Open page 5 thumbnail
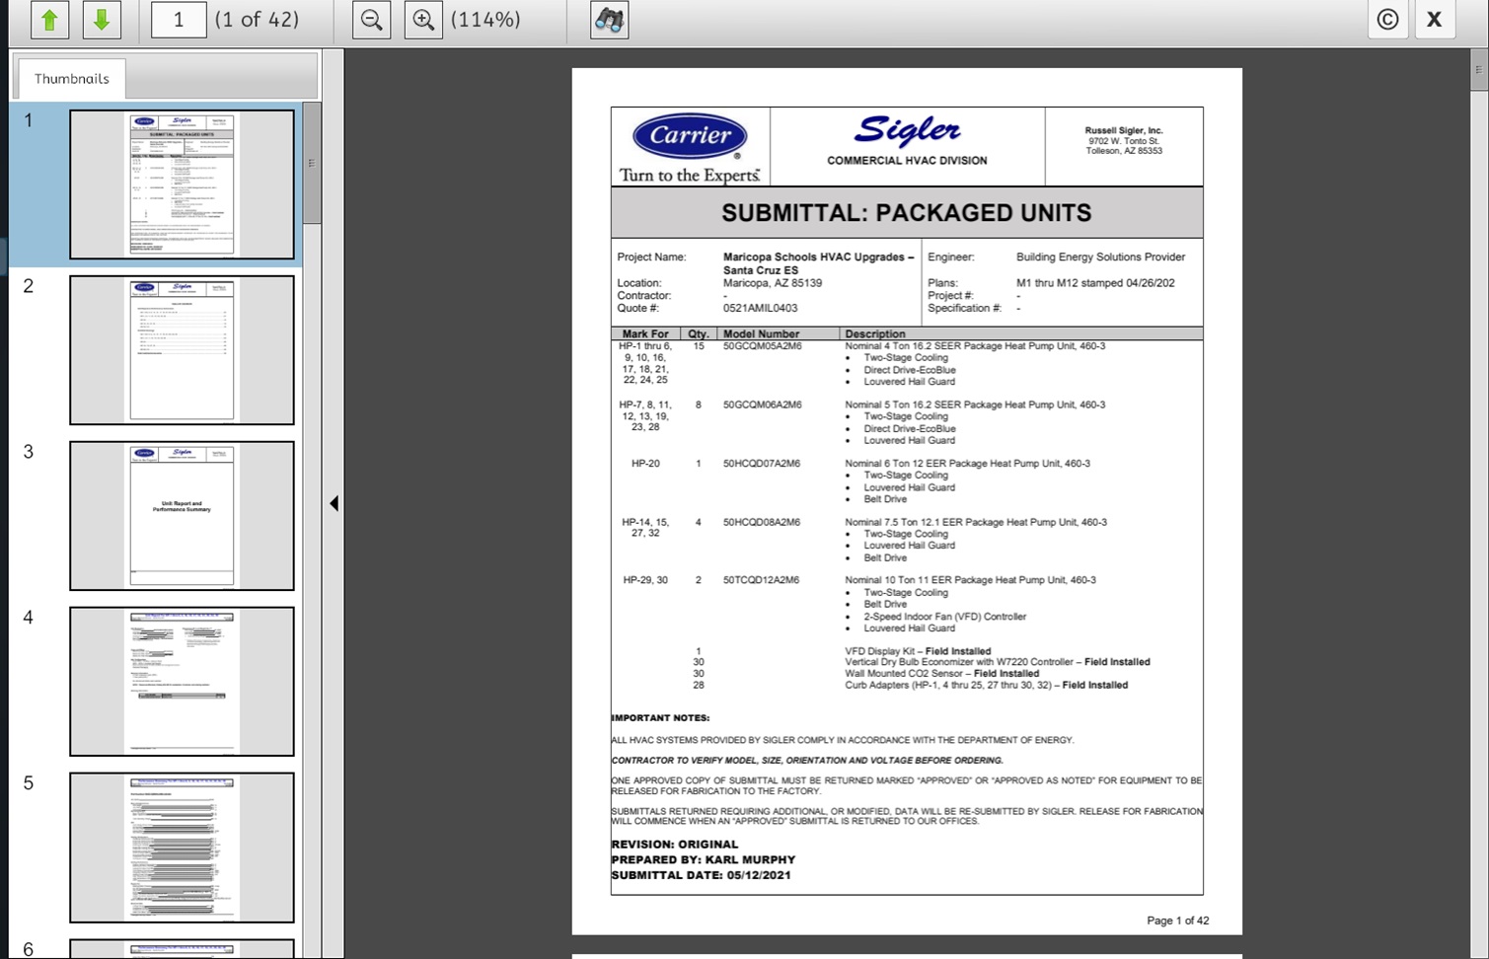Screen dimensions: 1489x959 (x=182, y=848)
